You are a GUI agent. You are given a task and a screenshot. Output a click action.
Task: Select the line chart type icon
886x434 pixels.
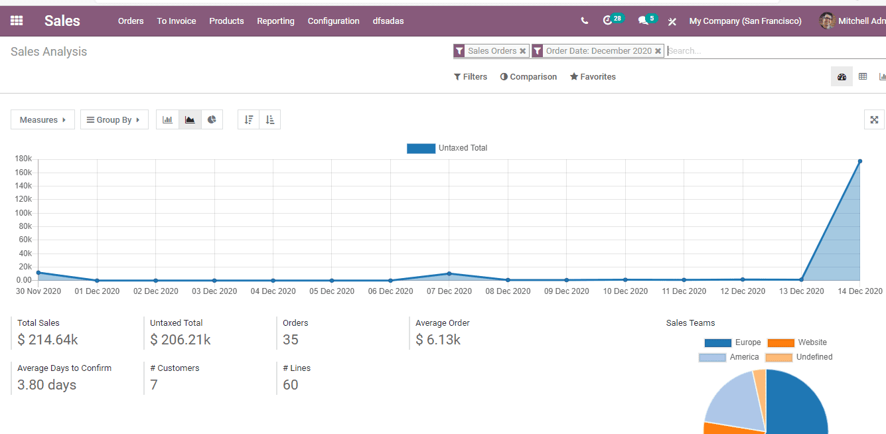[x=190, y=119]
